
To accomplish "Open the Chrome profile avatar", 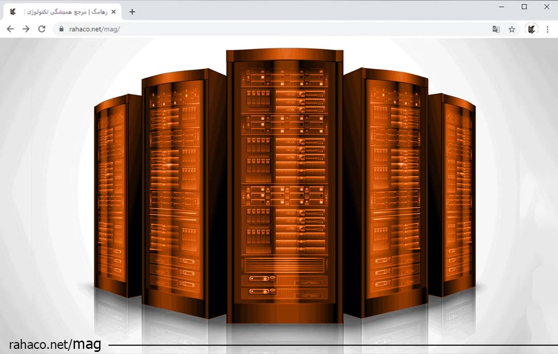I will (x=531, y=29).
